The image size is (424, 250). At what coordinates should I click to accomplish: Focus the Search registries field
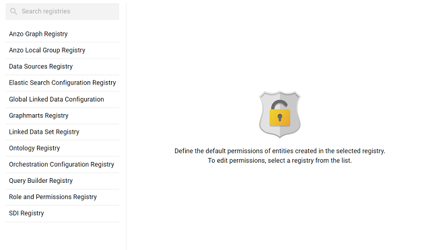coord(62,11)
